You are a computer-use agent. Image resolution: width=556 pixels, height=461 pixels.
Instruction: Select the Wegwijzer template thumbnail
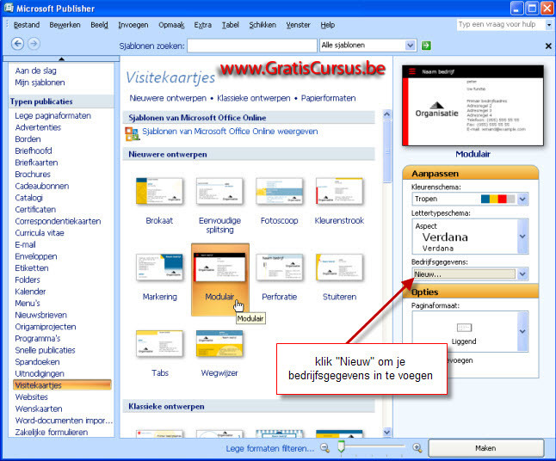tap(219, 343)
